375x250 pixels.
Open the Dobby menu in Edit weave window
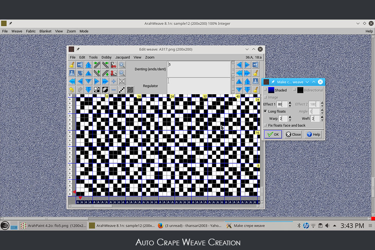coord(106,57)
